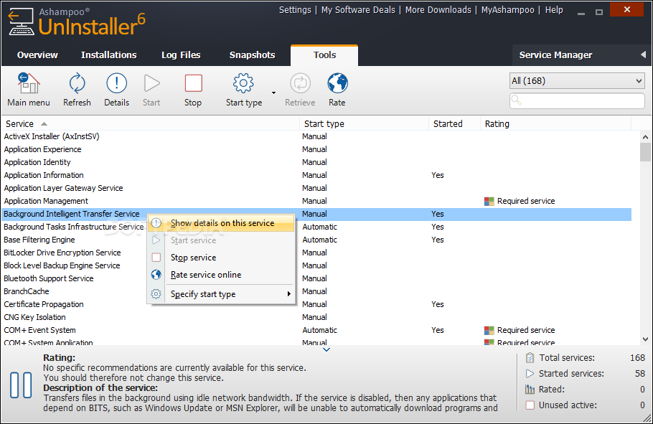Click the Rate globe icon
Viewport: 653px width, 424px height.
point(337,83)
